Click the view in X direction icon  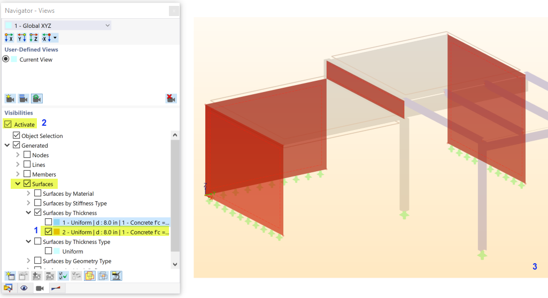tap(9, 37)
